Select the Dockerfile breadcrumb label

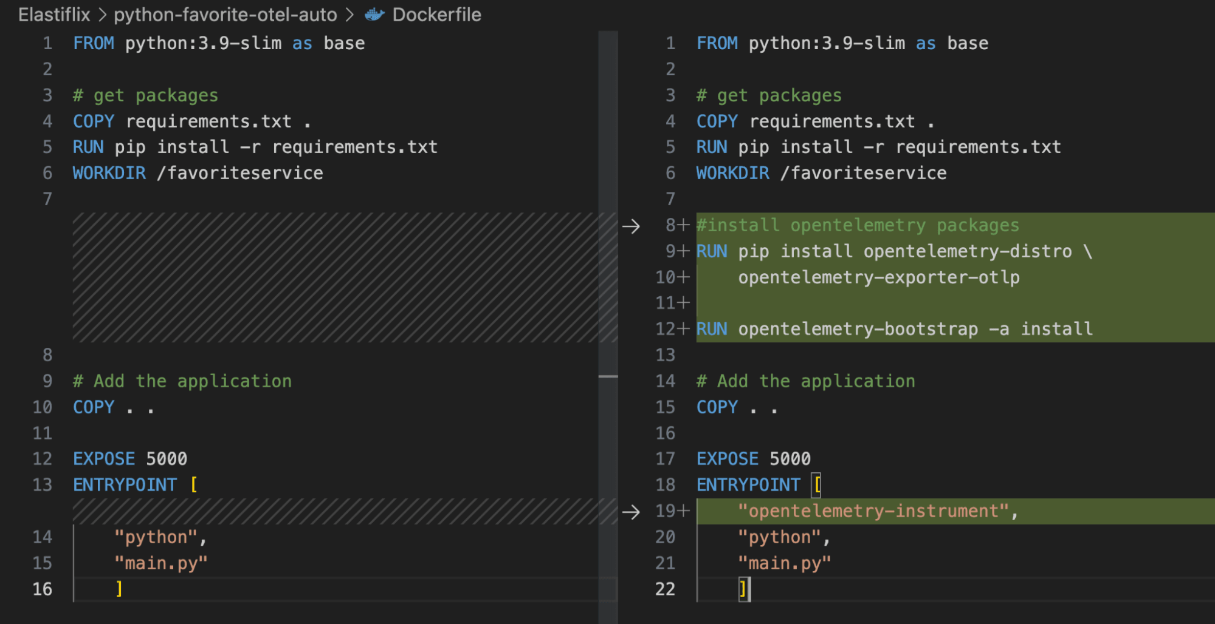(436, 15)
